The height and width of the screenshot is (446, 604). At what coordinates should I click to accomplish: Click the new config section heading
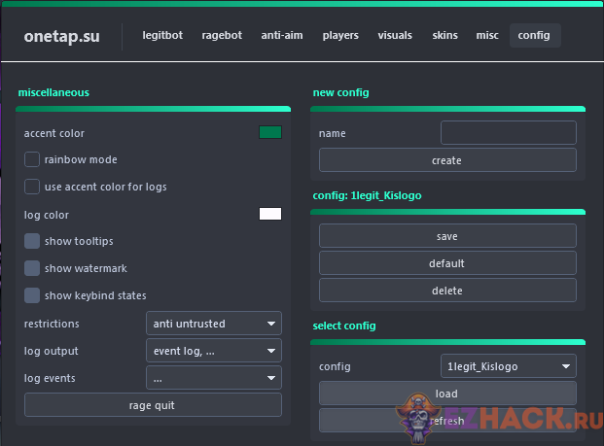pos(341,92)
